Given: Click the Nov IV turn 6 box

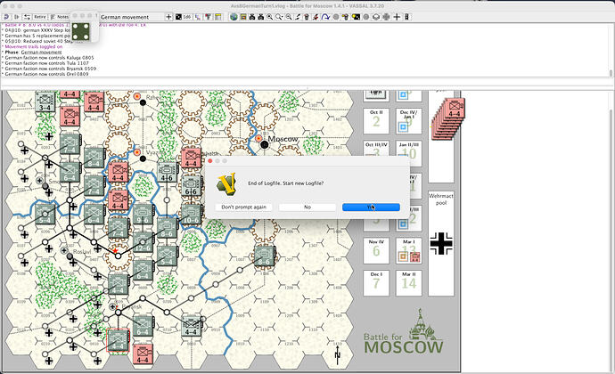Looking at the screenshot, I should click(x=376, y=248).
